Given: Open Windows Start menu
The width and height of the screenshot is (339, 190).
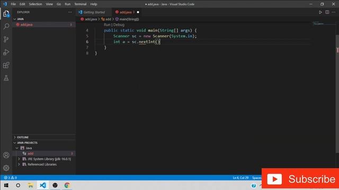Looking at the screenshot, I should coord(6,185).
